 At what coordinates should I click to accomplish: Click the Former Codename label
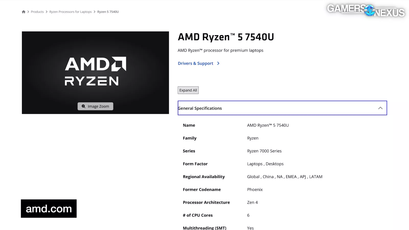[x=202, y=190]
